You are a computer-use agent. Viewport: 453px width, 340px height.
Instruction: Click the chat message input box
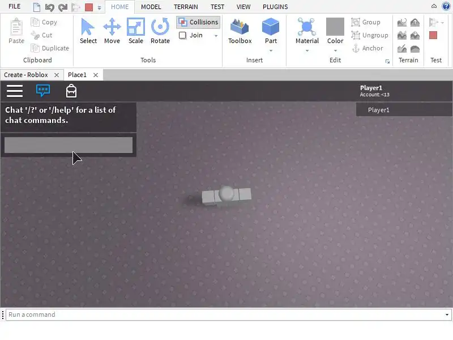69,145
